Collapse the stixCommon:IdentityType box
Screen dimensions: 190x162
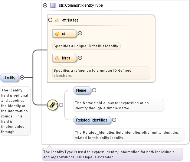coord(45,5)
